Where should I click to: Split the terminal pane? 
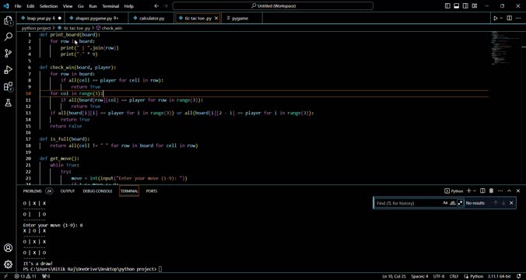[x=482, y=191]
